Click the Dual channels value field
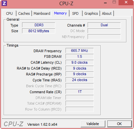The height and width of the screenshot is (129, 134). [104, 25]
